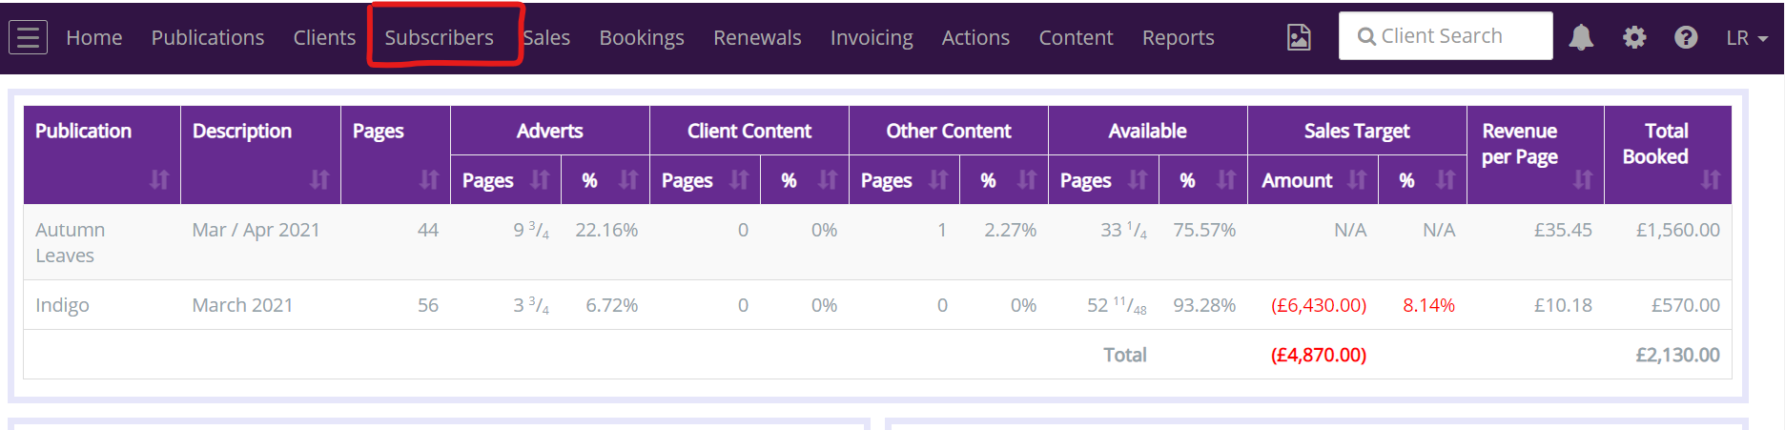Open the hamburger menu icon
1785x430 pixels.
point(28,38)
